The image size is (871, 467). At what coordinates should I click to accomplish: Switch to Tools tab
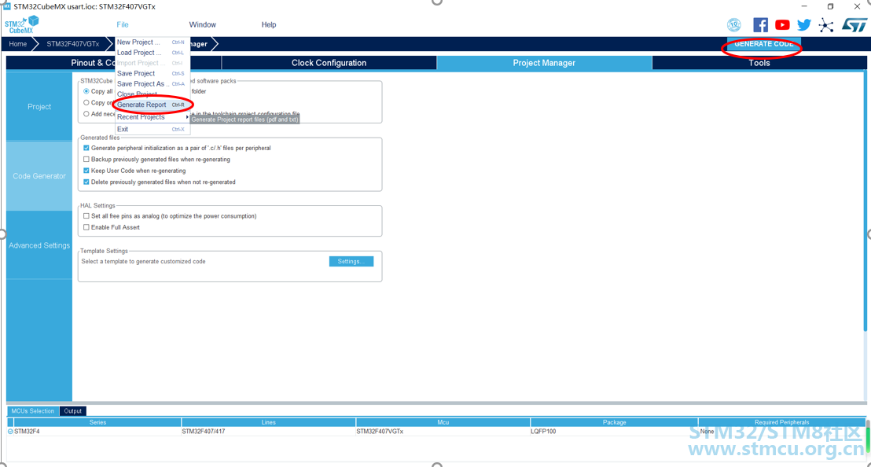pyautogui.click(x=759, y=63)
